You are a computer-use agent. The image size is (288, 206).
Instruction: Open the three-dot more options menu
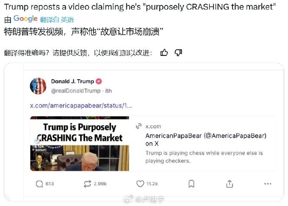[x=268, y=183]
